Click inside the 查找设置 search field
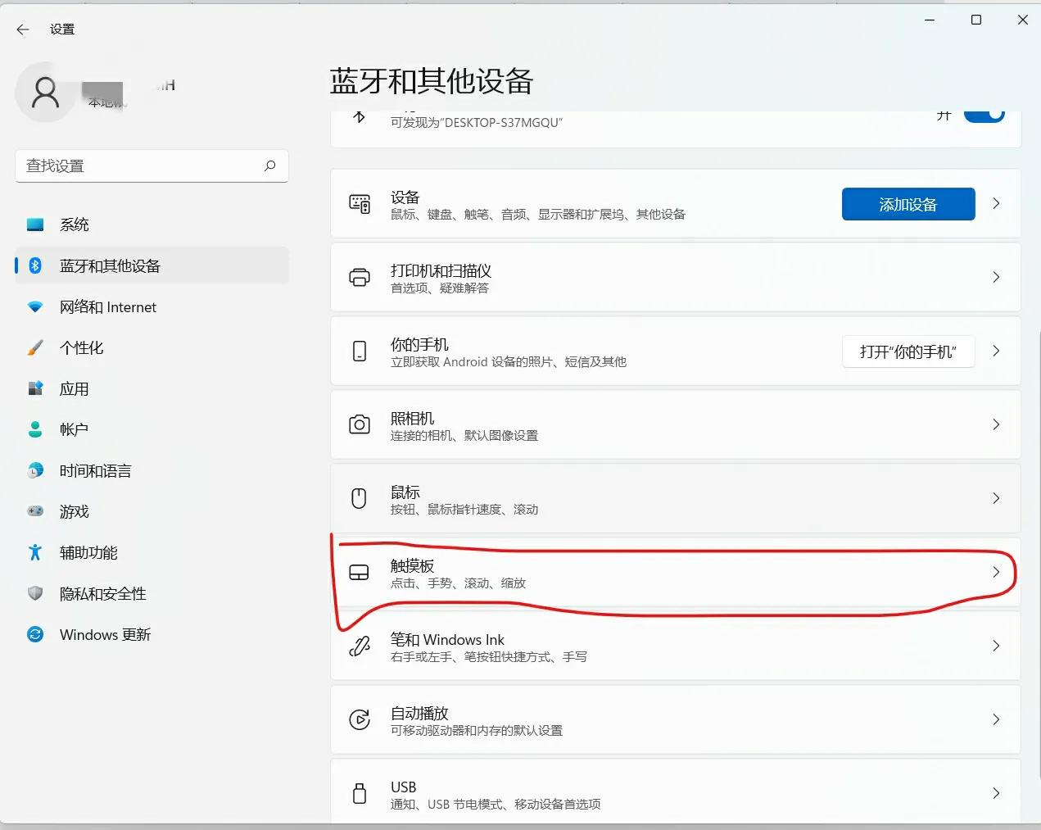 pyautogui.click(x=139, y=166)
